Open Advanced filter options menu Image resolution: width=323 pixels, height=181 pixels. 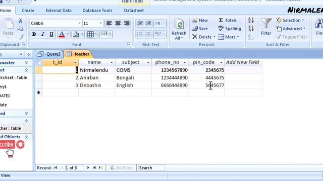(291, 29)
